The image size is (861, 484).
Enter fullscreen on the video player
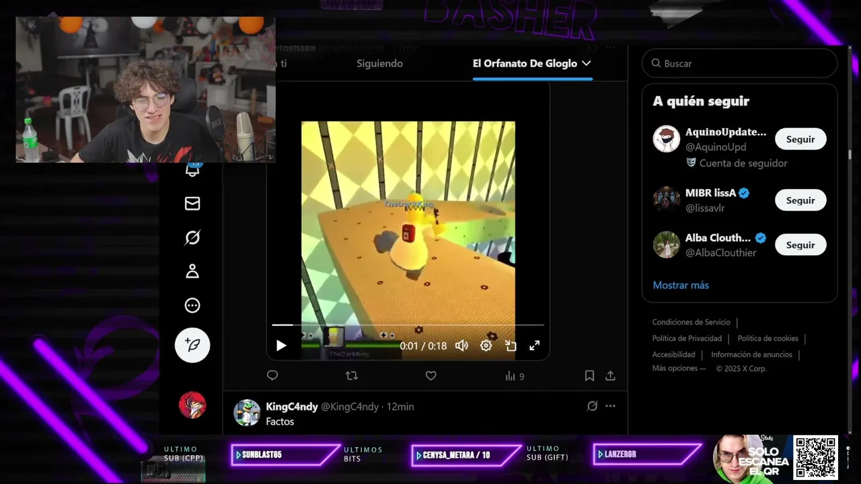pyautogui.click(x=535, y=346)
